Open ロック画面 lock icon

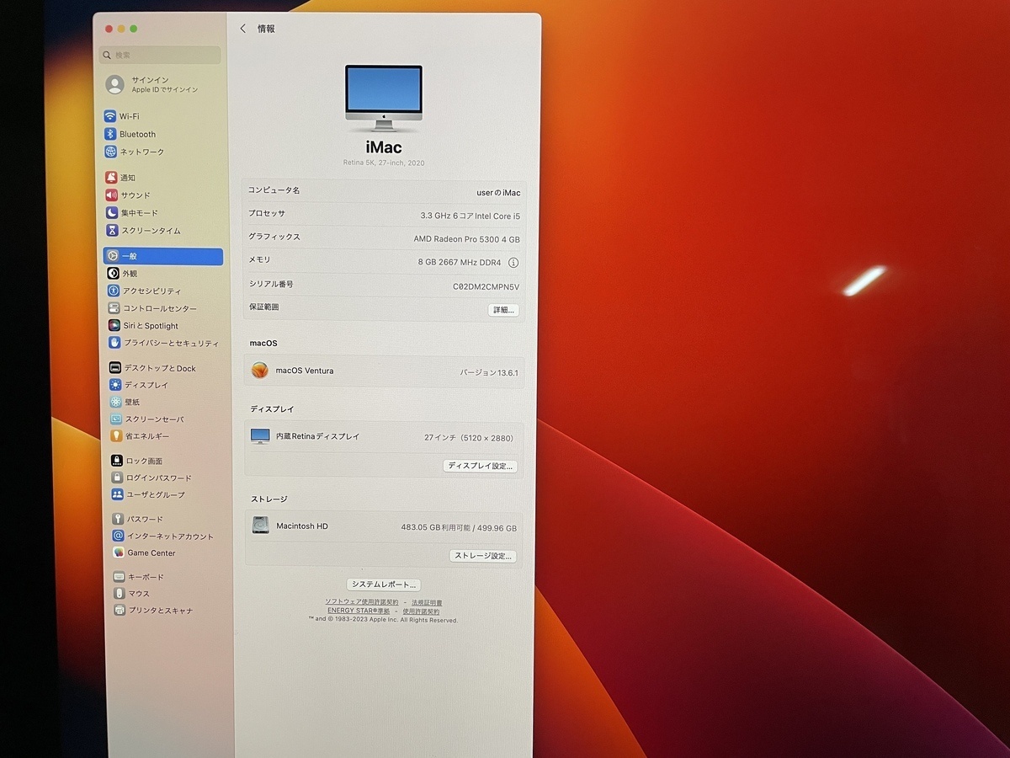coord(117,461)
